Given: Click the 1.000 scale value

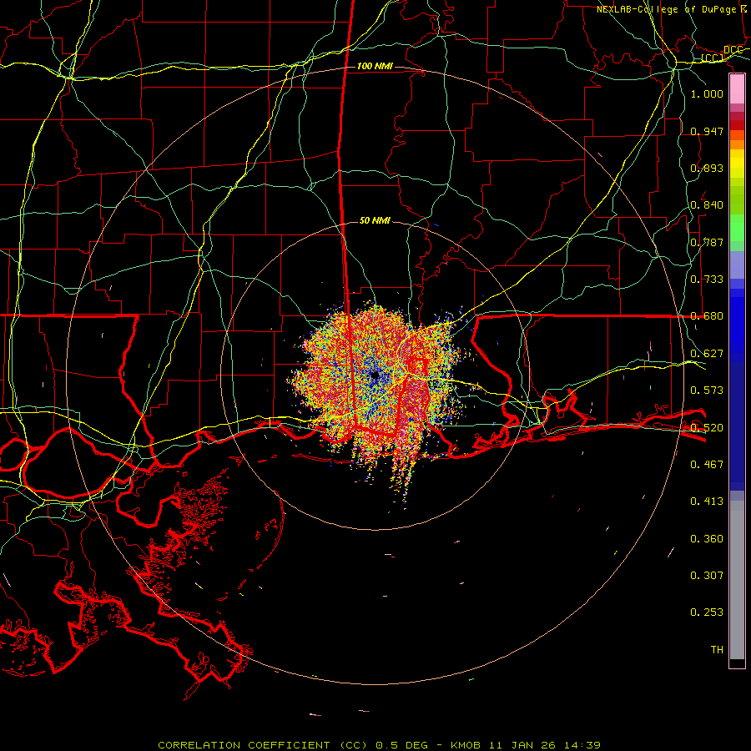Looking at the screenshot, I should [707, 93].
